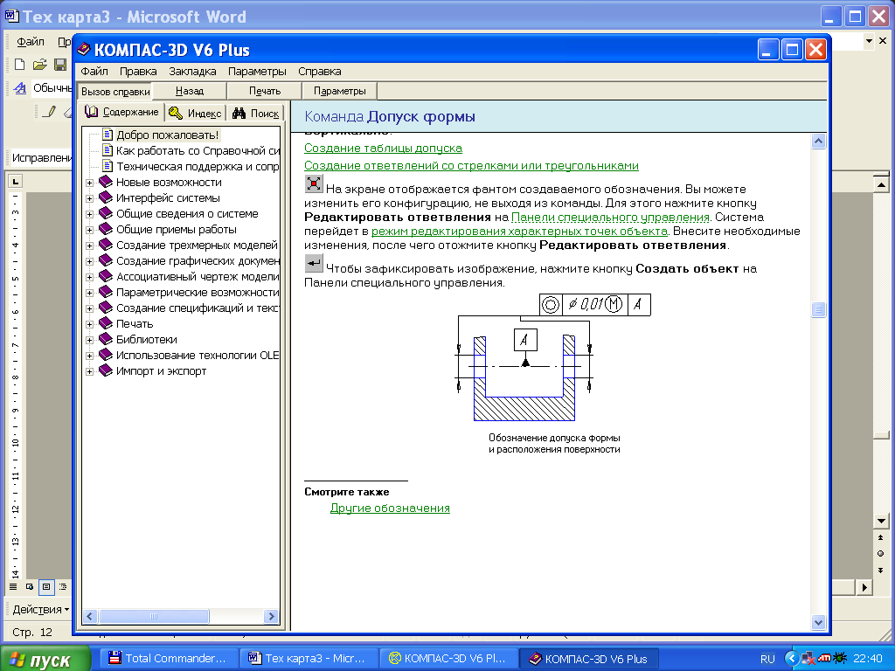The height and width of the screenshot is (671, 895).
Task: Switch to the Индекс tab
Action: click(x=196, y=113)
